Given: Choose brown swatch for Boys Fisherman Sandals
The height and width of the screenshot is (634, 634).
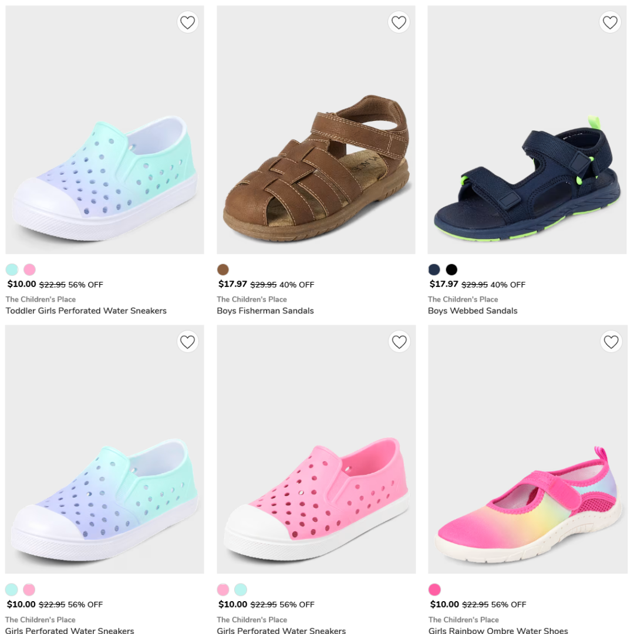Looking at the screenshot, I should tap(223, 269).
